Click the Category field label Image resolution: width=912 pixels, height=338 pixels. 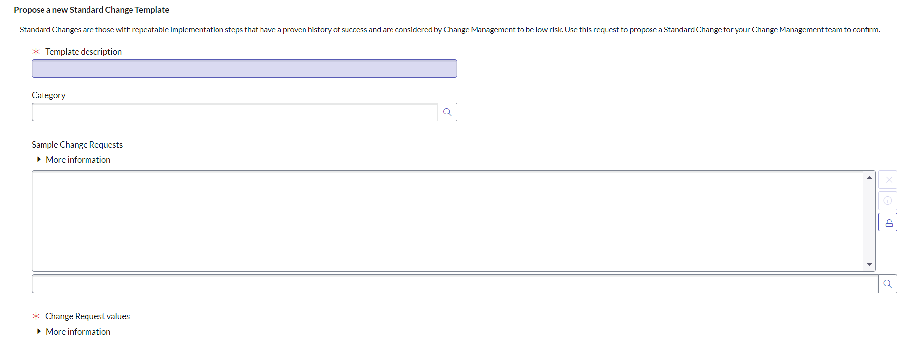pos(48,95)
